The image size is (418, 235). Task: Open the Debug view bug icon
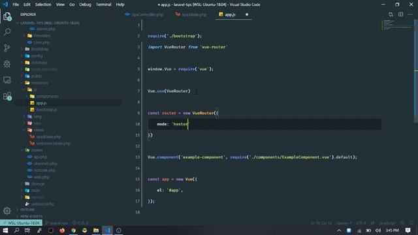tap(7, 64)
